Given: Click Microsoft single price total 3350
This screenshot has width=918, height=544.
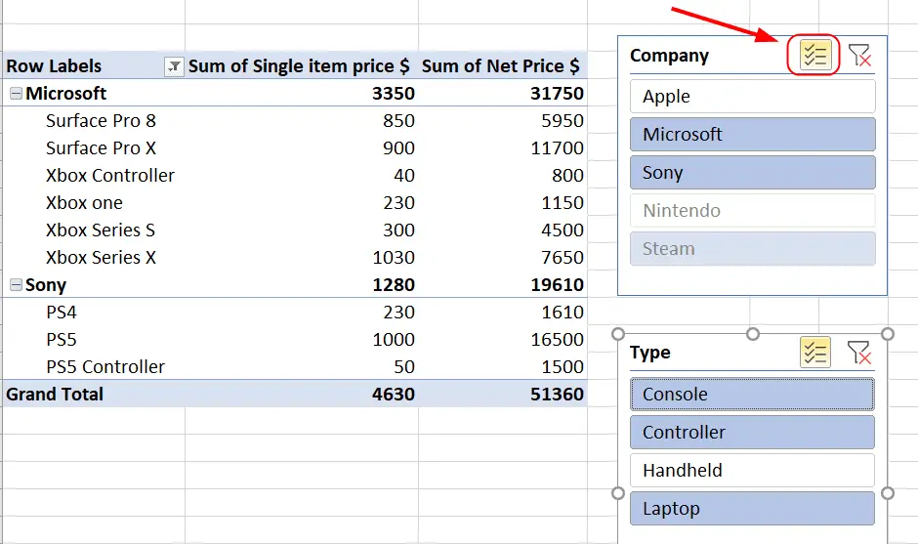Looking at the screenshot, I should (394, 93).
